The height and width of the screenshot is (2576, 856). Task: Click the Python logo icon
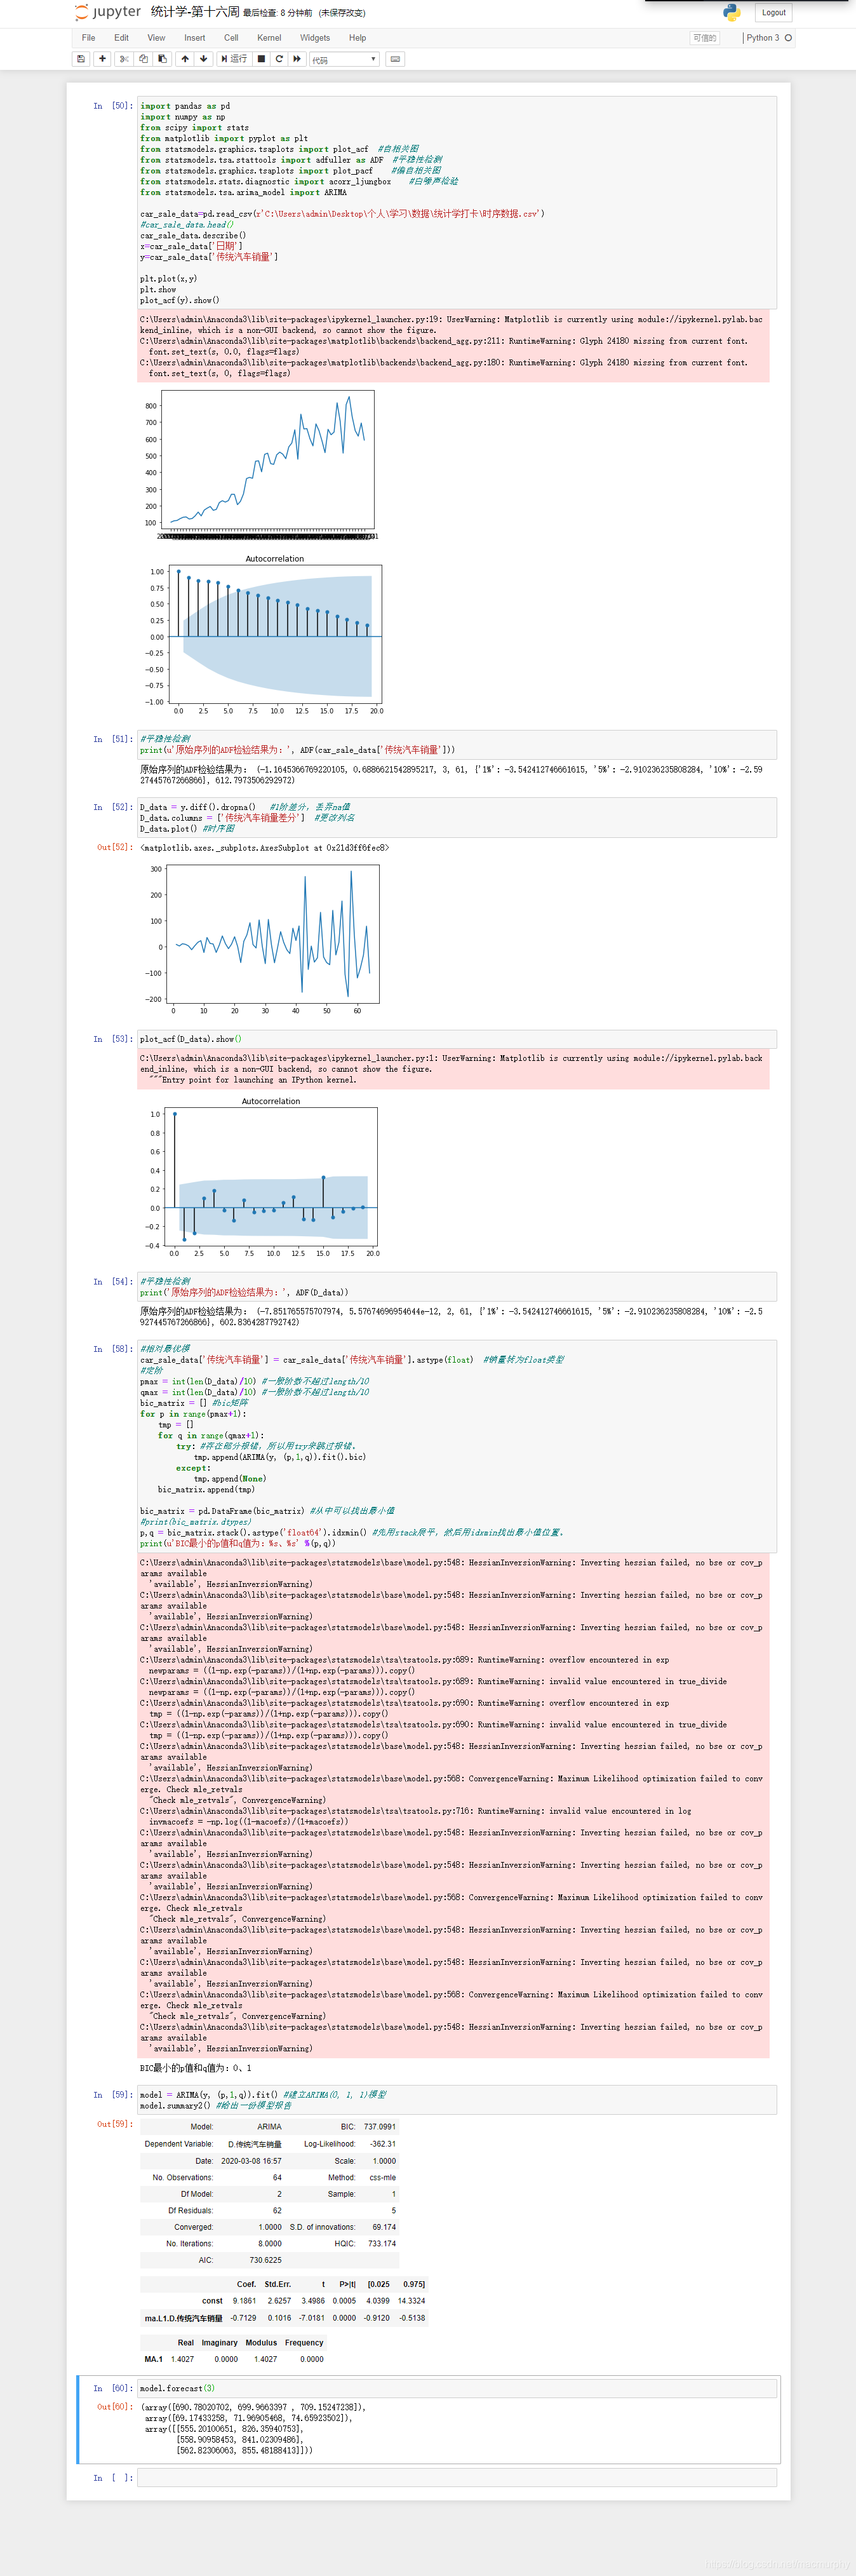[x=732, y=12]
